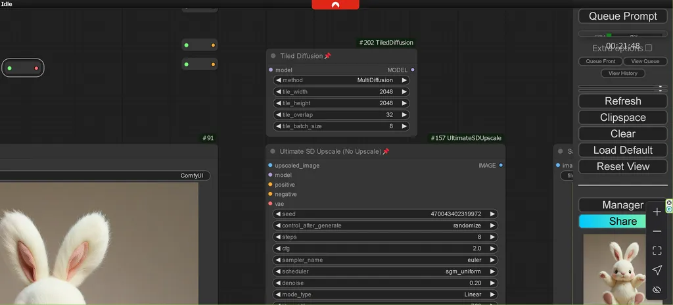673x305 pixels.
Task: Decrease denoise with its left arrow
Action: pos(278,283)
